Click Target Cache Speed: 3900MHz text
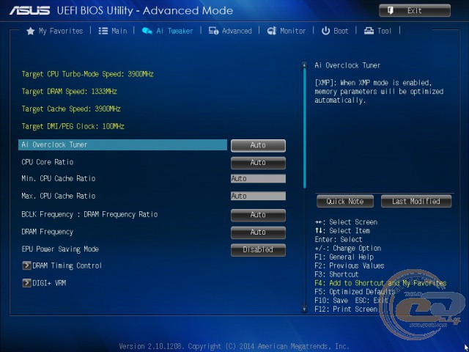 pos(71,109)
